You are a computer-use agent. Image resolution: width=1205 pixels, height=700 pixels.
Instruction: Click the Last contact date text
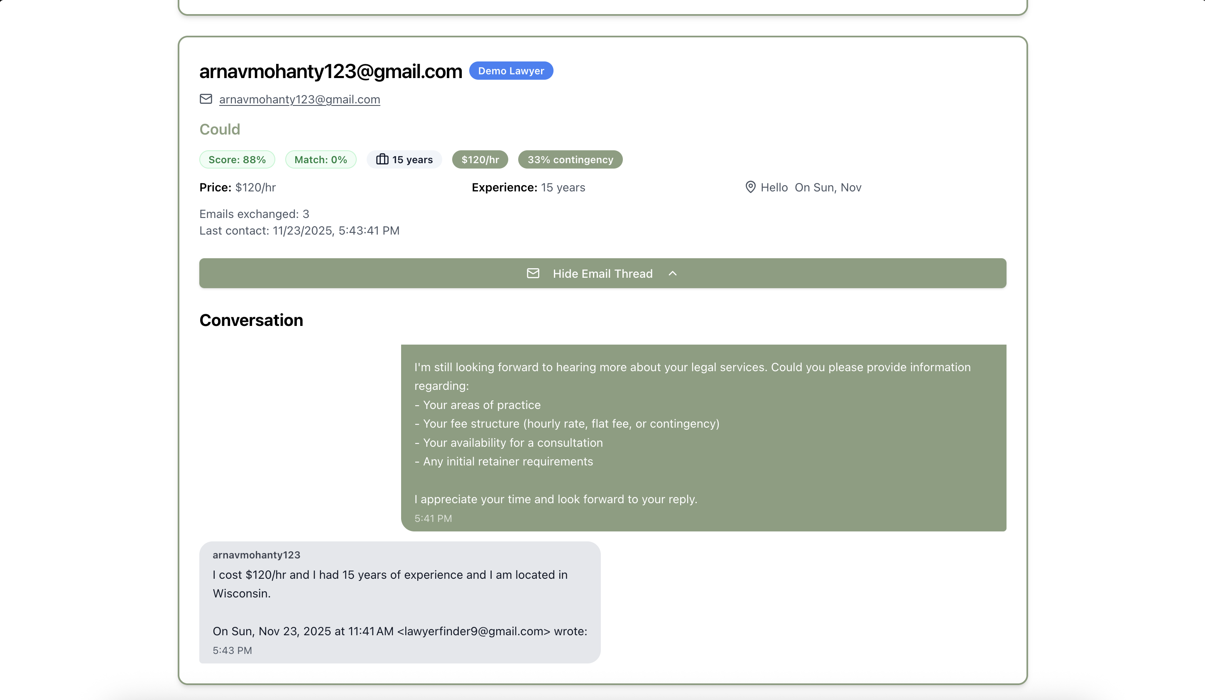(x=299, y=230)
